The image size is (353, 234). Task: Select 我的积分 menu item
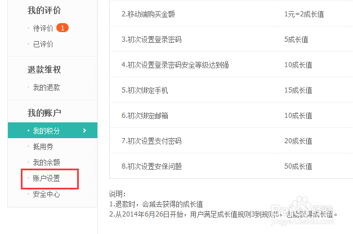point(46,131)
